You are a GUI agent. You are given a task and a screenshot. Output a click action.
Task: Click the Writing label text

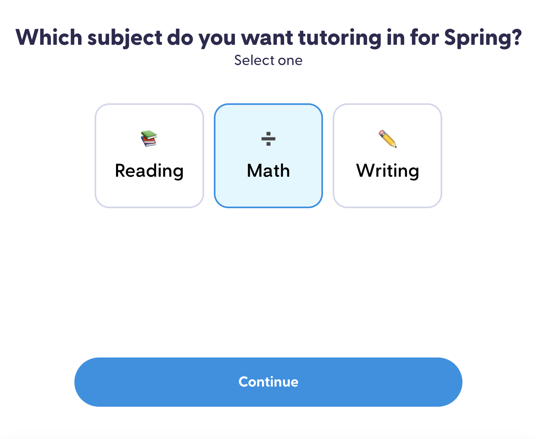387,171
